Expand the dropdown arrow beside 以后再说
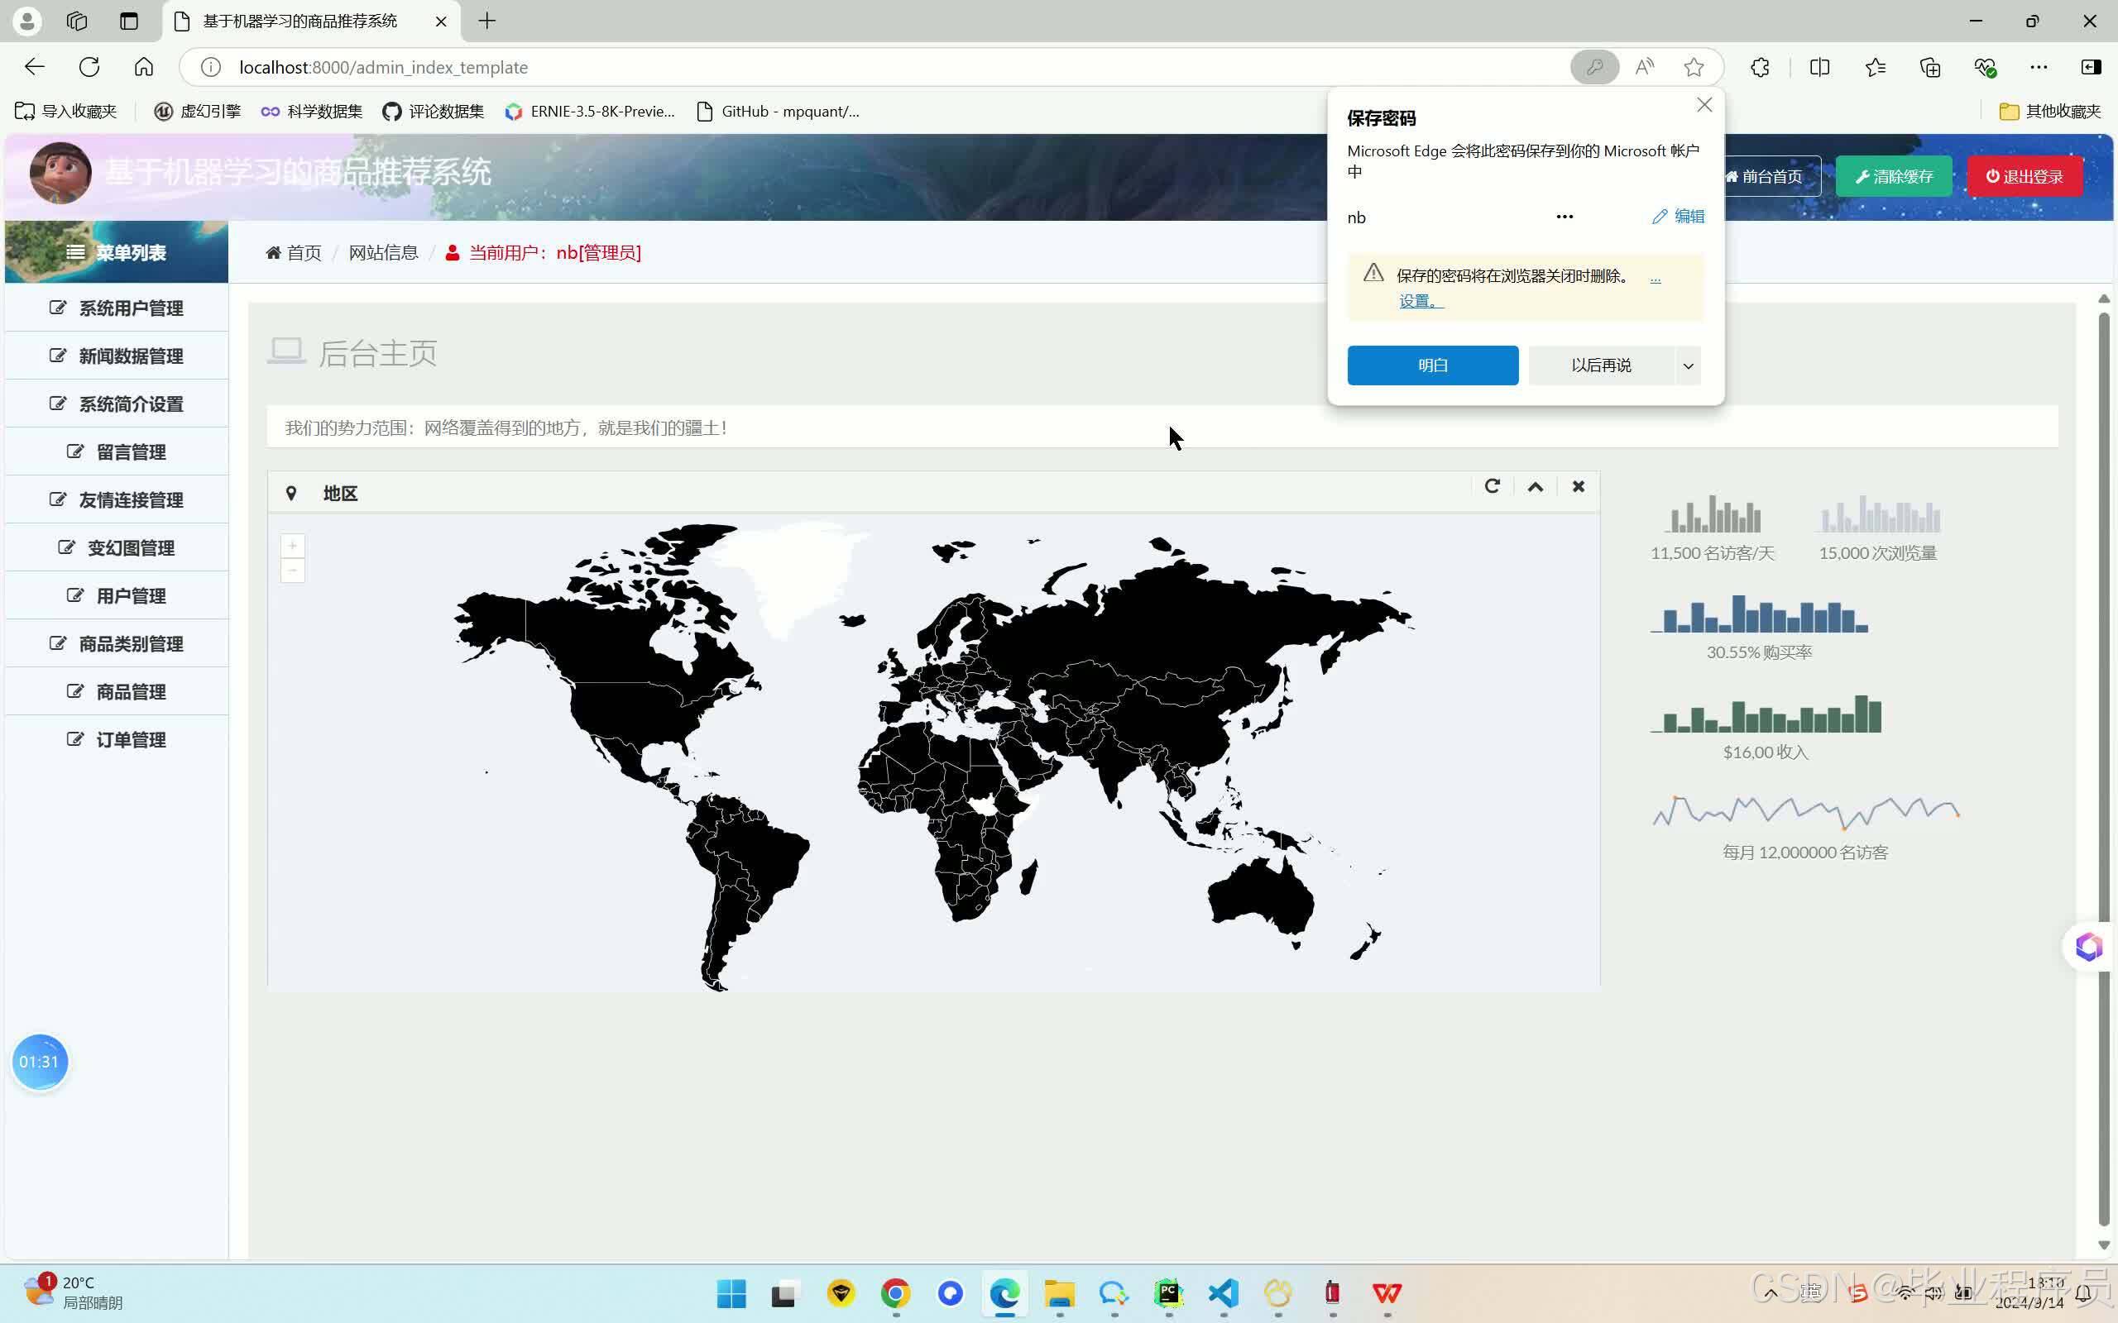The height and width of the screenshot is (1323, 2118). (x=1689, y=365)
